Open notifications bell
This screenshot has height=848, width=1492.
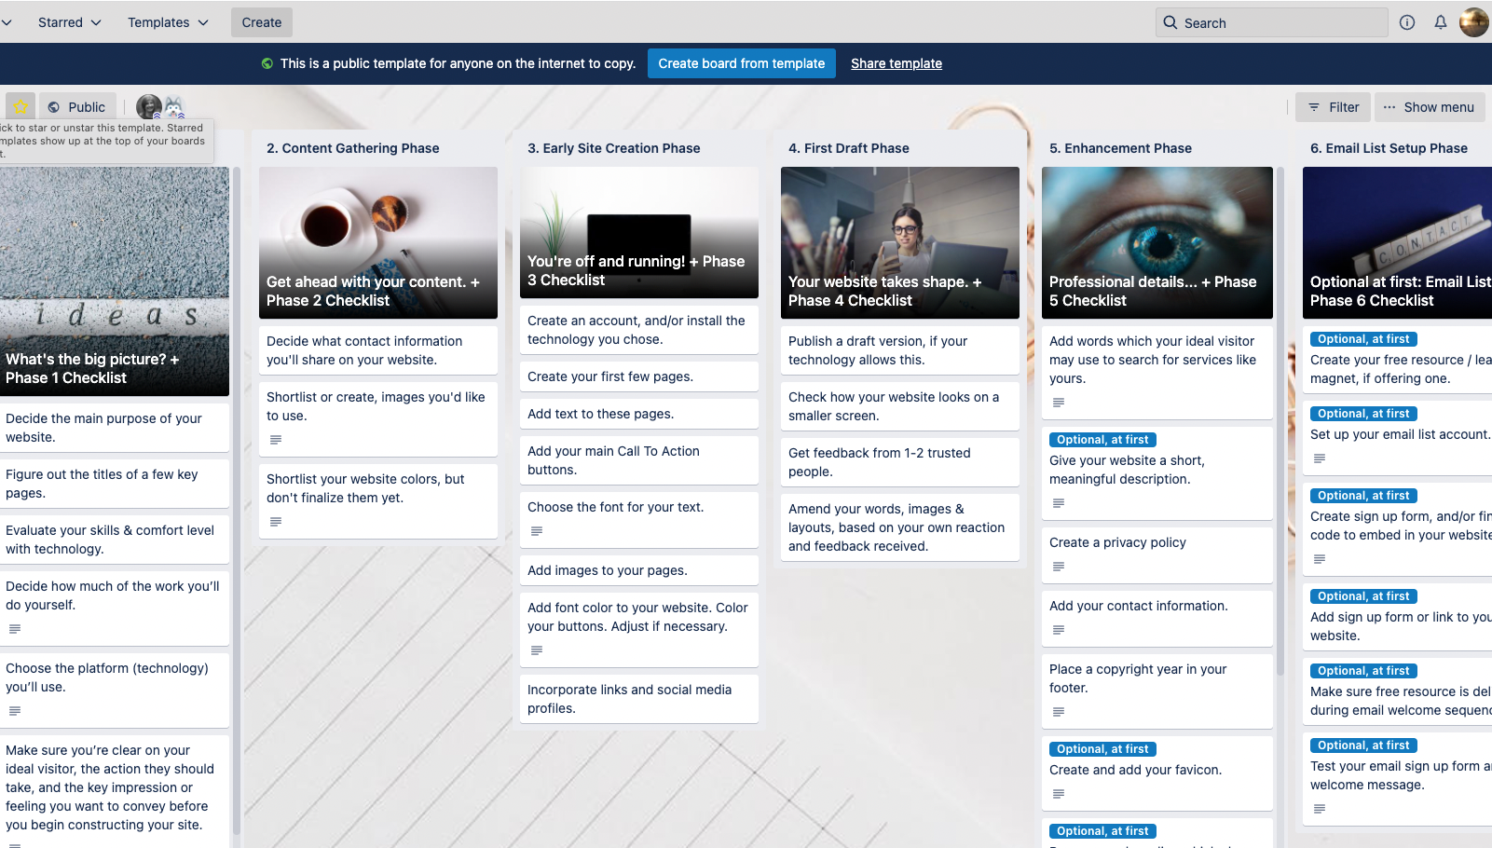pos(1441,22)
